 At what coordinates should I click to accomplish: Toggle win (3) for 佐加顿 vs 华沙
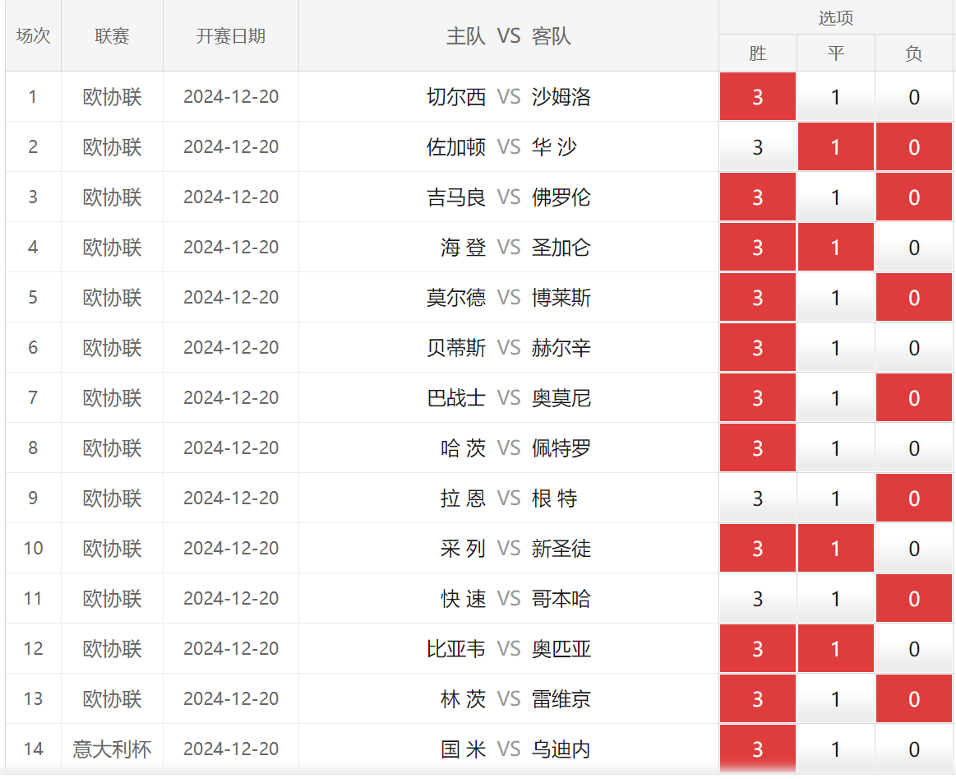(757, 146)
